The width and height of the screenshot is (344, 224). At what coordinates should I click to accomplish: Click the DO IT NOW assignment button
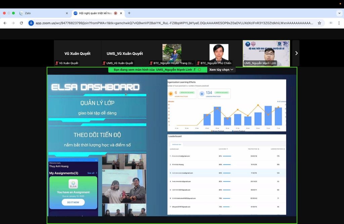click(73, 202)
